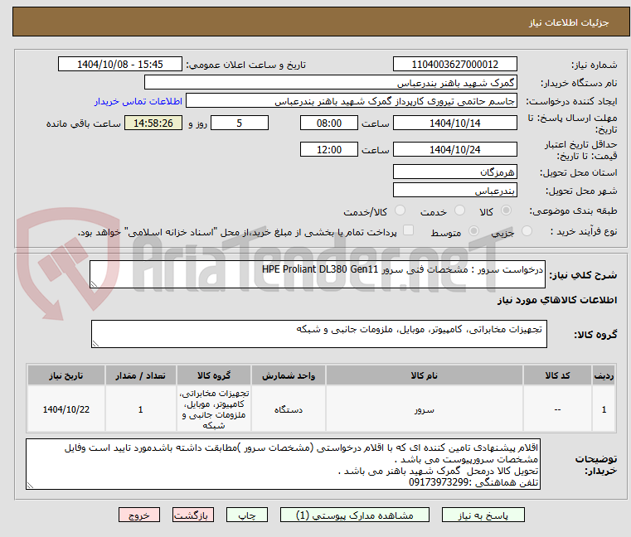Select the جزیی purchase type radio
The height and width of the screenshot is (537, 631).
[x=527, y=231]
